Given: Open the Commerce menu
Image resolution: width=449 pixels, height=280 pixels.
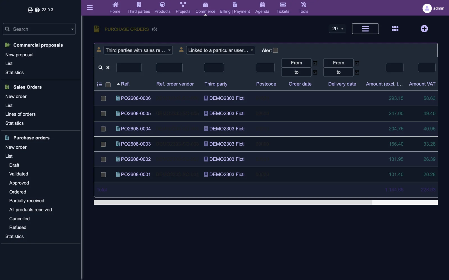Looking at the screenshot, I should [x=205, y=8].
